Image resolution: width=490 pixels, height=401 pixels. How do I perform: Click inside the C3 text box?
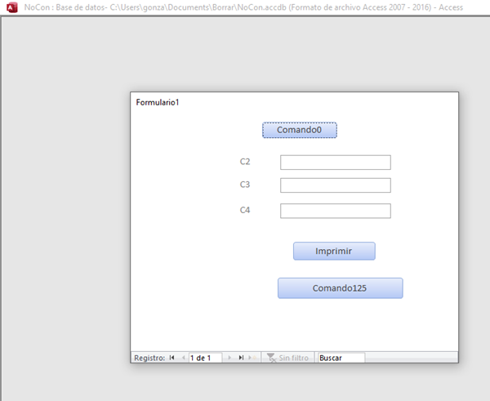coord(335,185)
